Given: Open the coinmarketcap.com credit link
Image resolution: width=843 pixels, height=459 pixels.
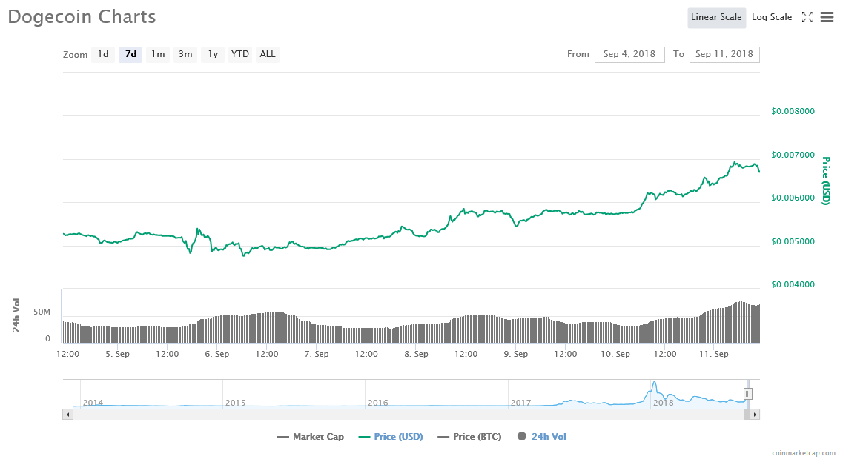Looking at the screenshot, I should point(804,453).
